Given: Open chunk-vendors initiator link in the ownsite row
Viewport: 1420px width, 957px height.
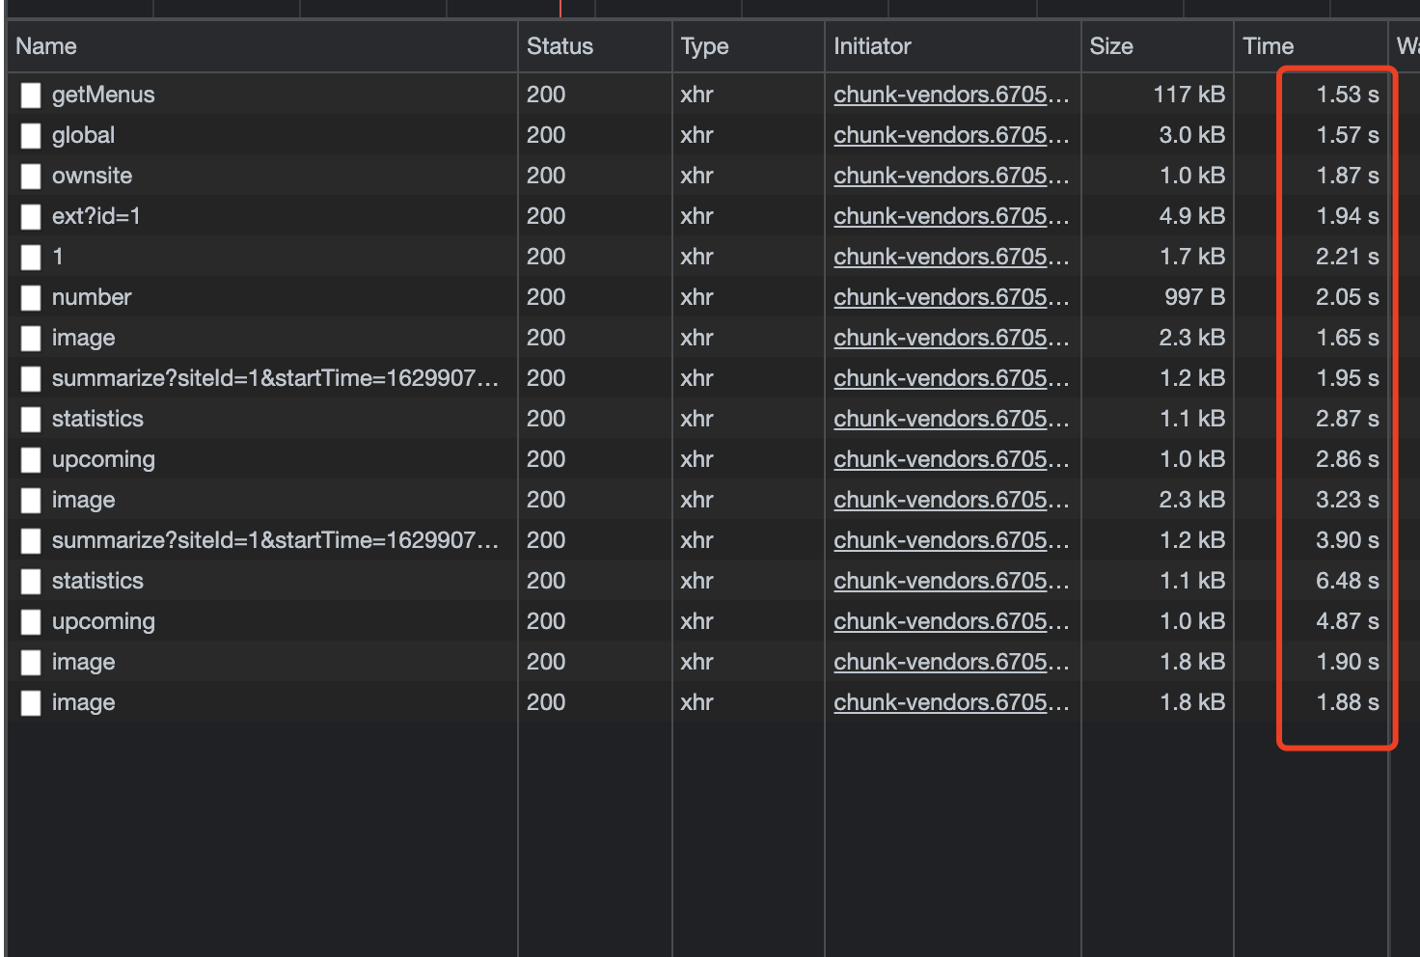Looking at the screenshot, I should coord(950,176).
